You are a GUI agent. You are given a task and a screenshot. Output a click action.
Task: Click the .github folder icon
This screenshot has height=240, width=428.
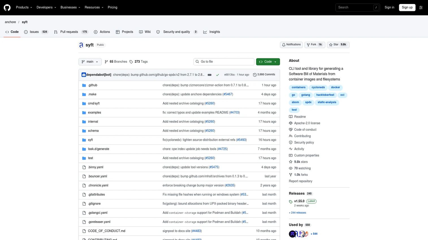tap(84, 85)
